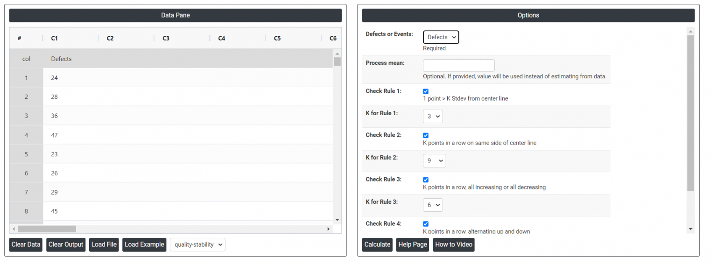The height and width of the screenshot is (264, 717).
Task: Open the quality-stability example dropdown
Action: [x=197, y=244]
